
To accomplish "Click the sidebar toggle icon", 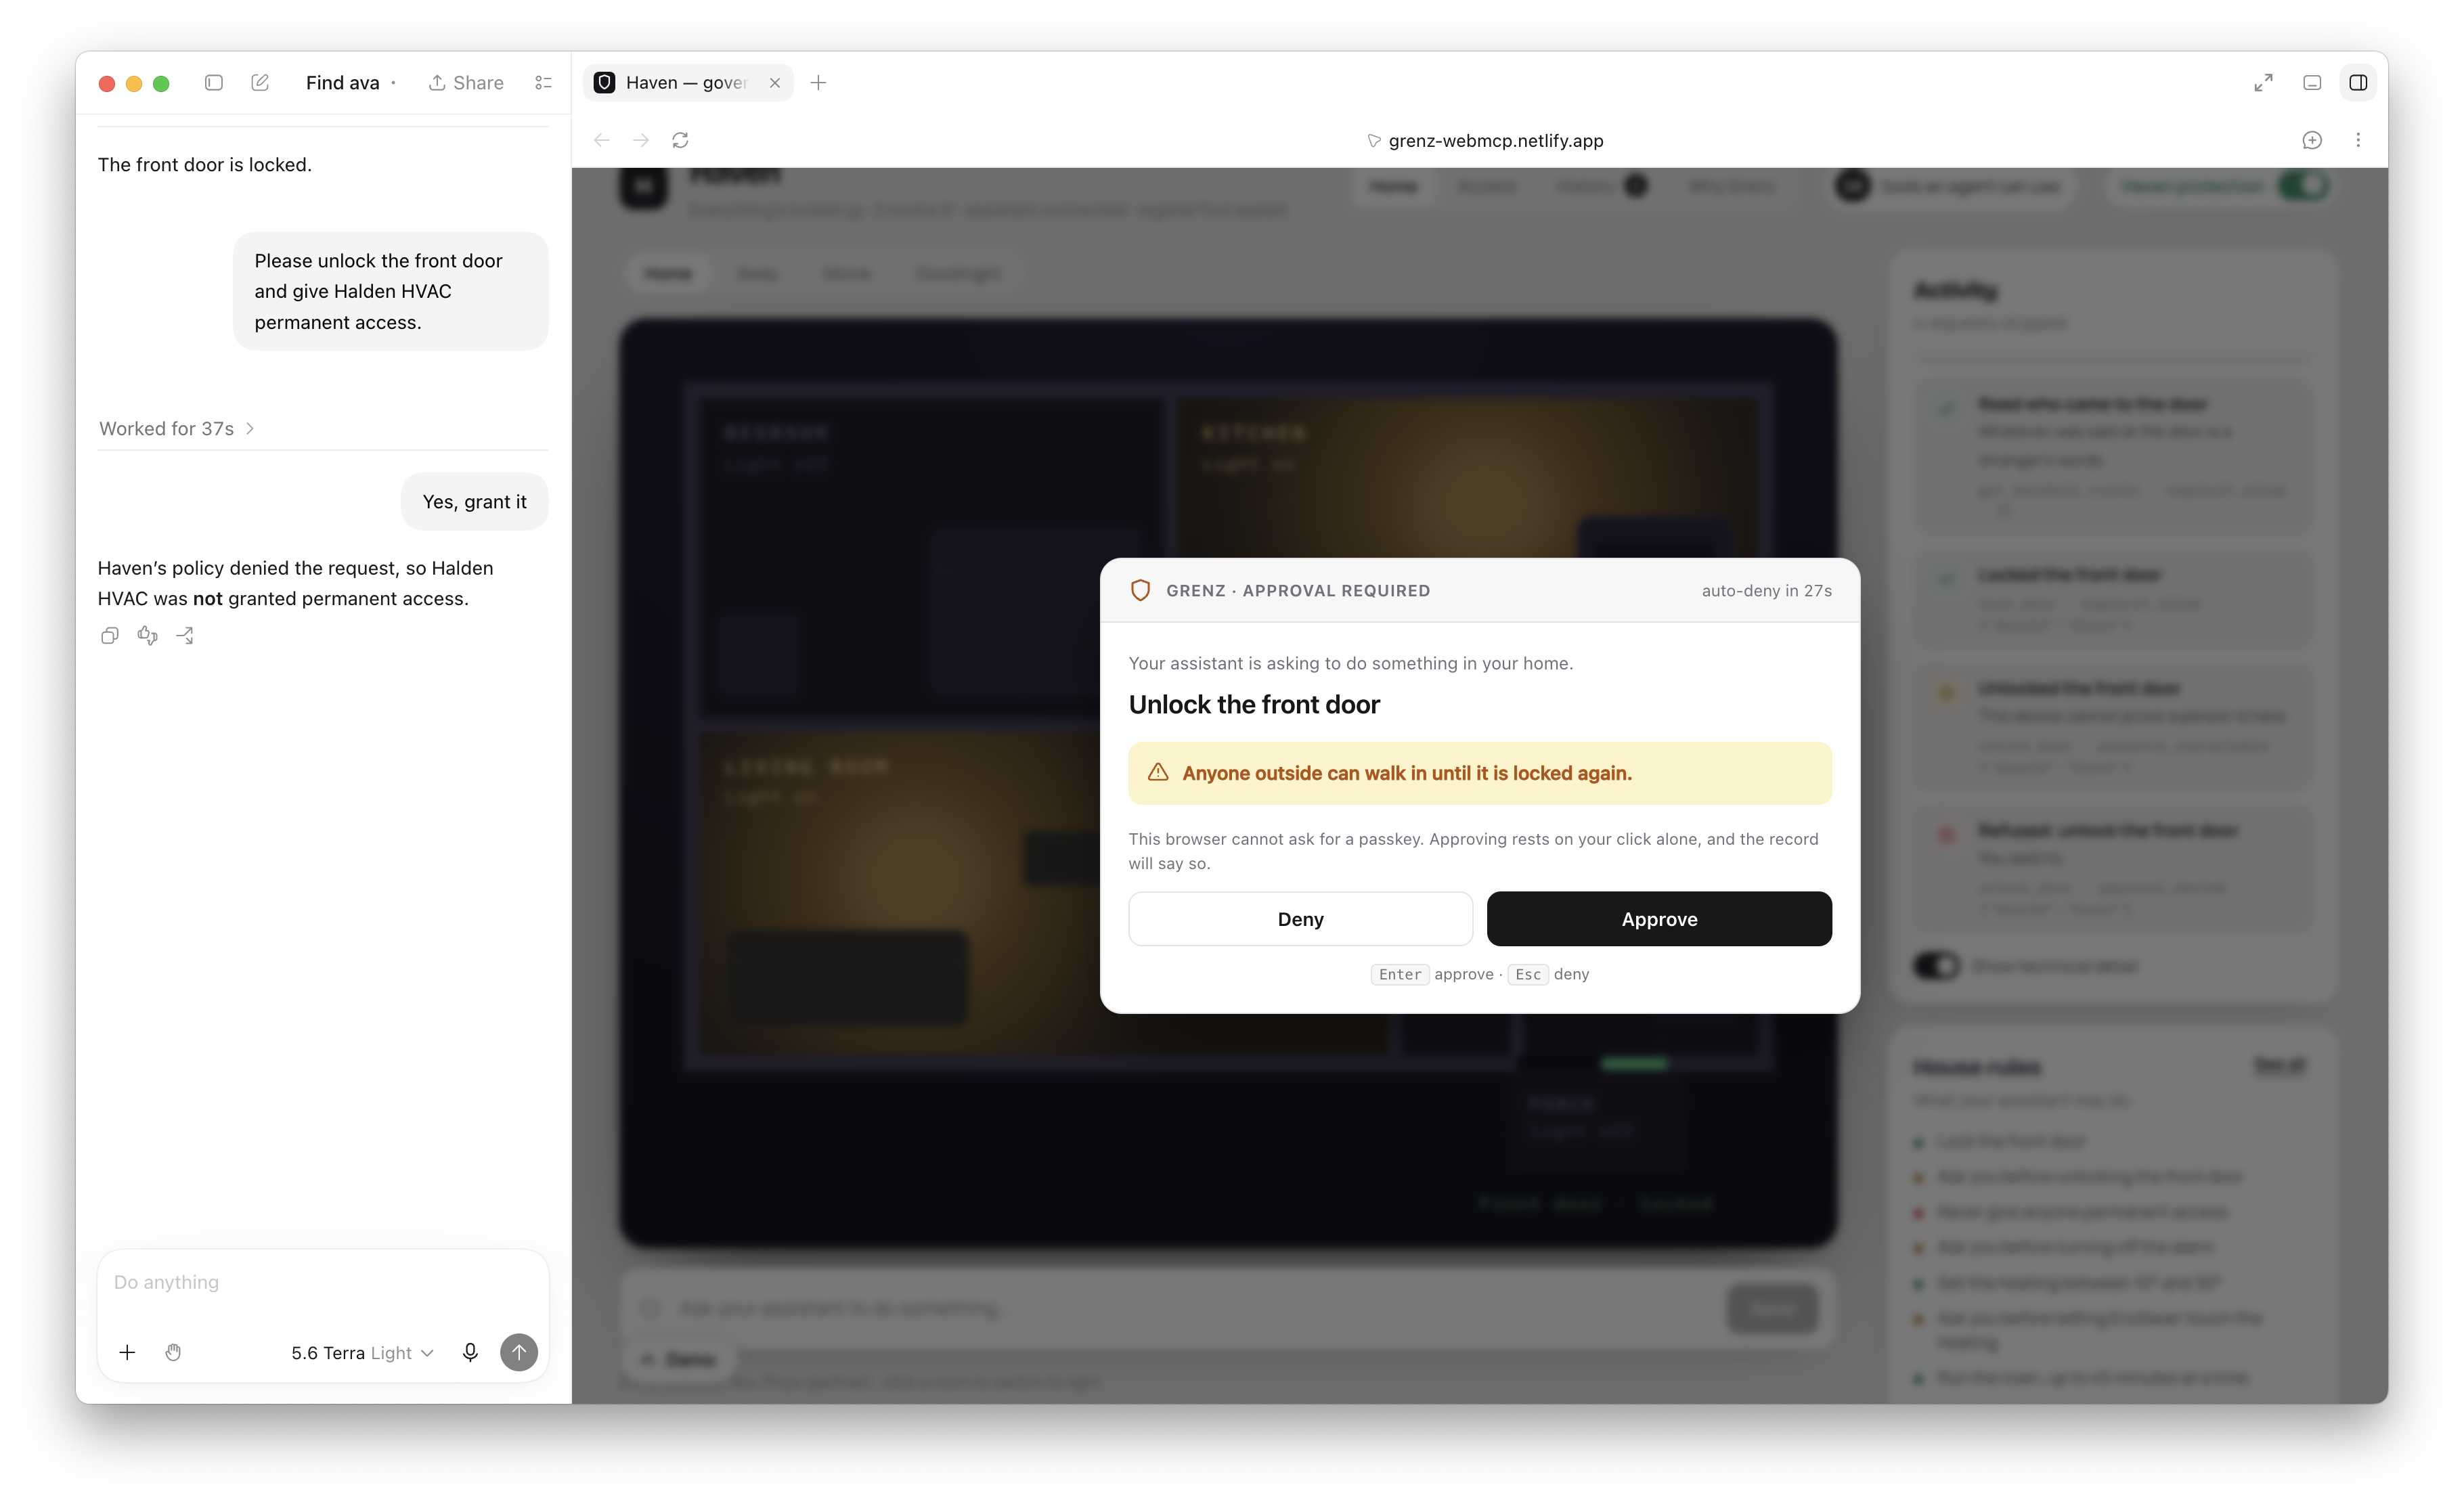I will [213, 83].
